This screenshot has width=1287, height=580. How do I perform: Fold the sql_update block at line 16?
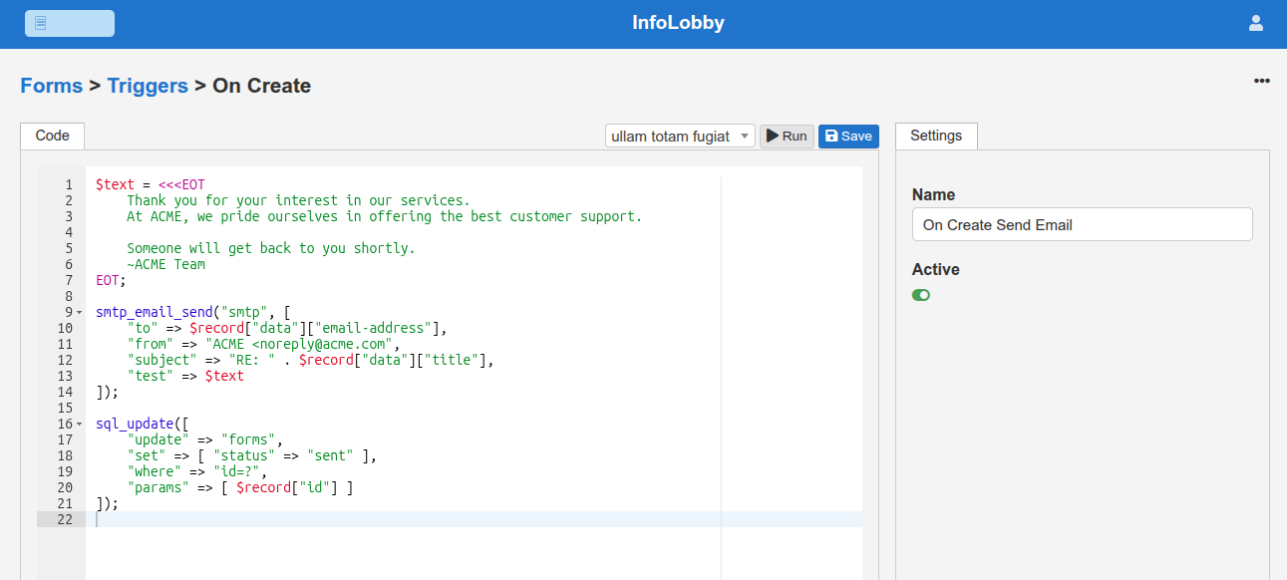(x=79, y=425)
